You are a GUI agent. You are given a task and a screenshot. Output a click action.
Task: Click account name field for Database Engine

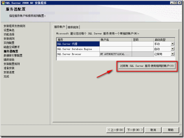pos(116,49)
